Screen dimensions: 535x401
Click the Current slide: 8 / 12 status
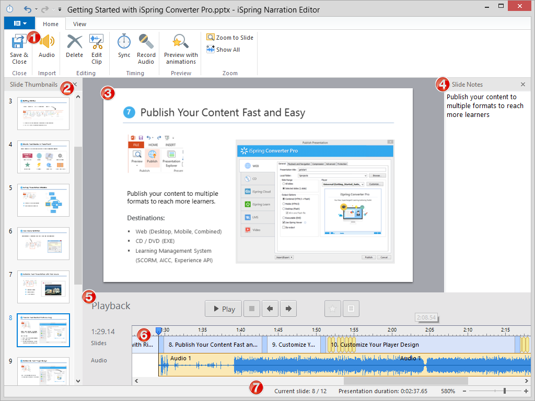point(300,391)
